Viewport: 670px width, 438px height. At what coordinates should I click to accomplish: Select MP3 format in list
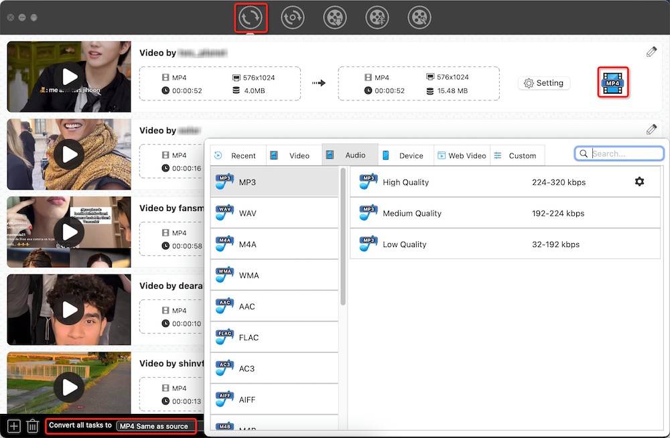pos(274,182)
